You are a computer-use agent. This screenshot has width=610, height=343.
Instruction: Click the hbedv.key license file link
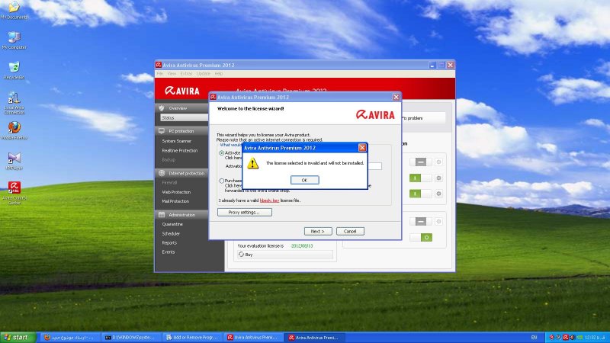tap(269, 200)
